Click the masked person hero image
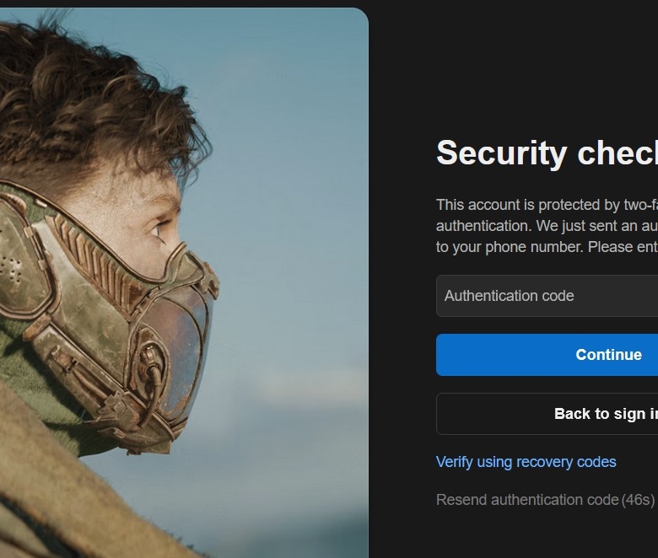Image resolution: width=658 pixels, height=558 pixels. (x=184, y=282)
